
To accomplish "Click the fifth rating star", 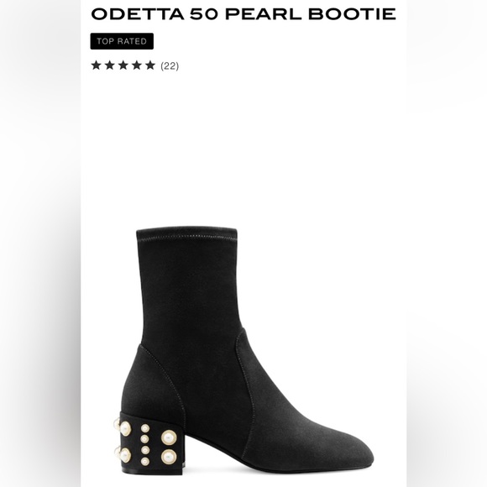I will pyautogui.click(x=150, y=65).
